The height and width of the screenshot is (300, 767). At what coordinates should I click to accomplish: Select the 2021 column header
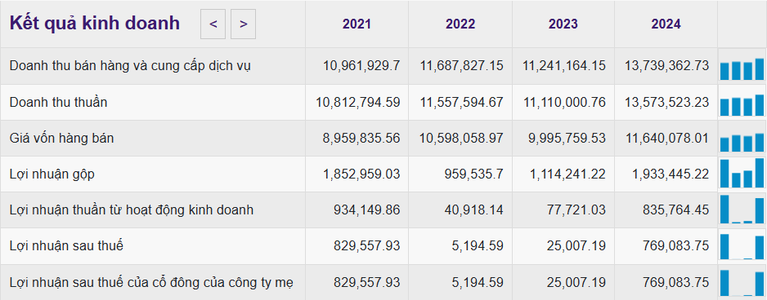[x=357, y=24]
